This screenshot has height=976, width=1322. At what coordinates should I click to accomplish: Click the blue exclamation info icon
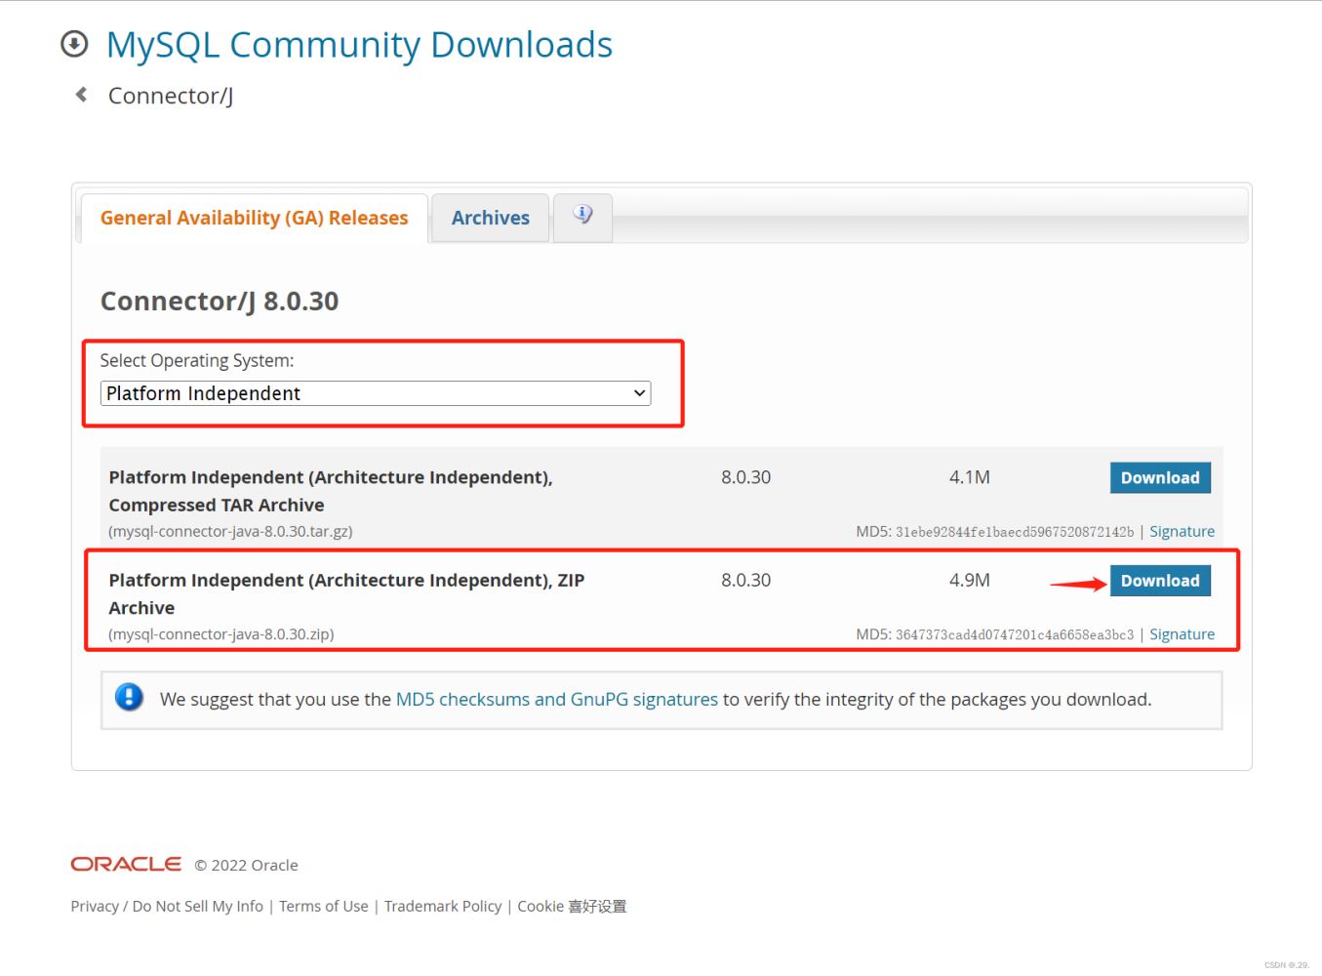point(129,698)
